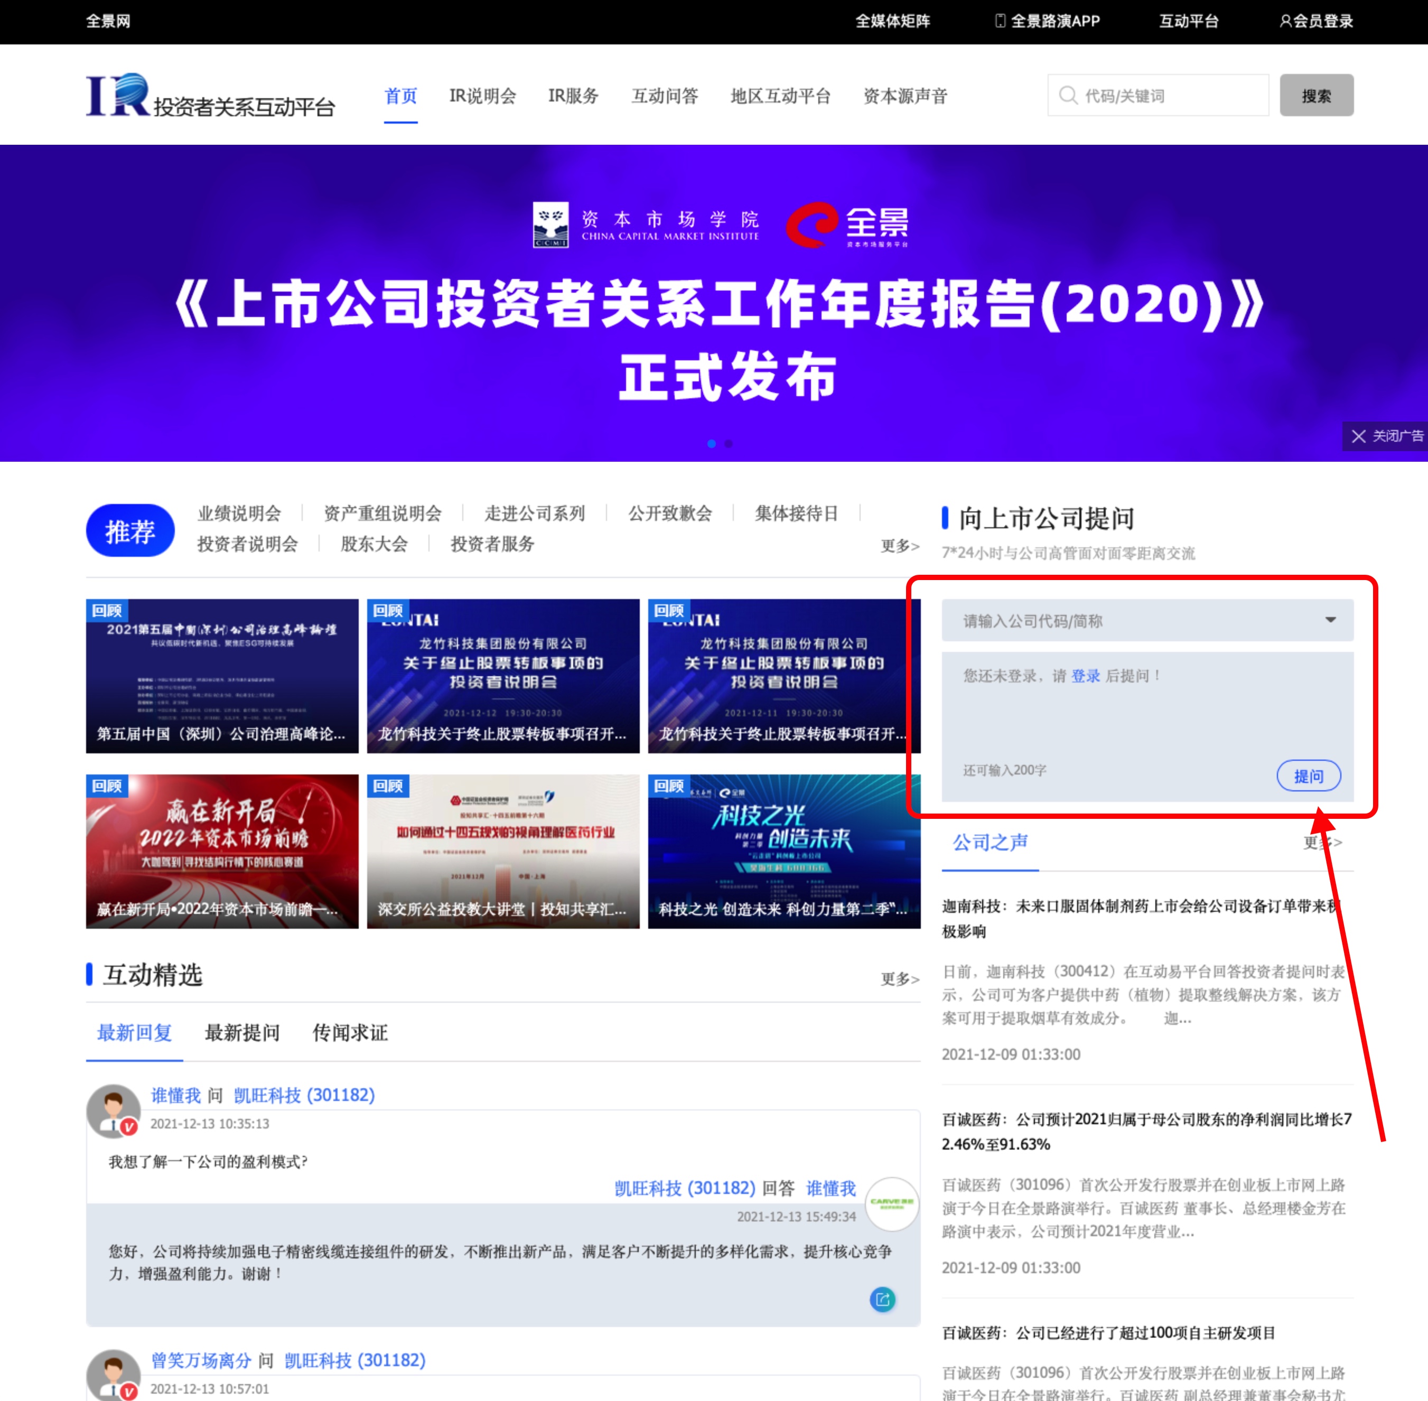Image resolution: width=1428 pixels, height=1401 pixels.
Task: Click the 请输入公司代码/简称 field
Action: [1147, 620]
